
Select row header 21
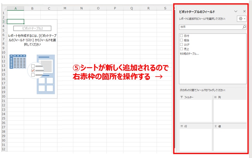[3, 101]
